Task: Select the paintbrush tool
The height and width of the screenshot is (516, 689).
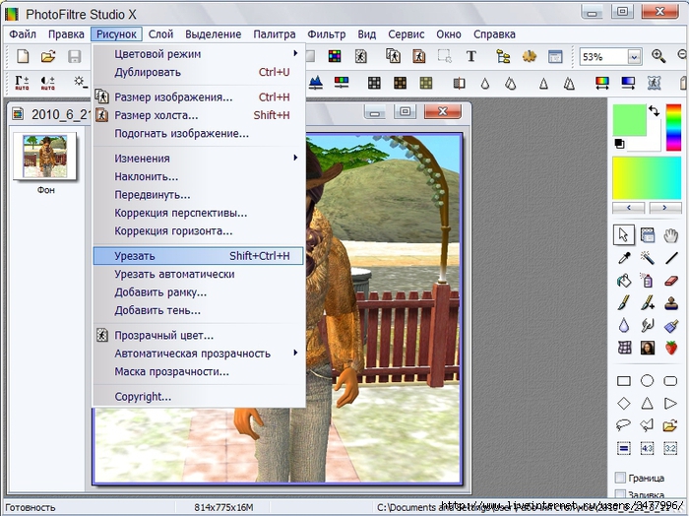Action: [x=623, y=303]
